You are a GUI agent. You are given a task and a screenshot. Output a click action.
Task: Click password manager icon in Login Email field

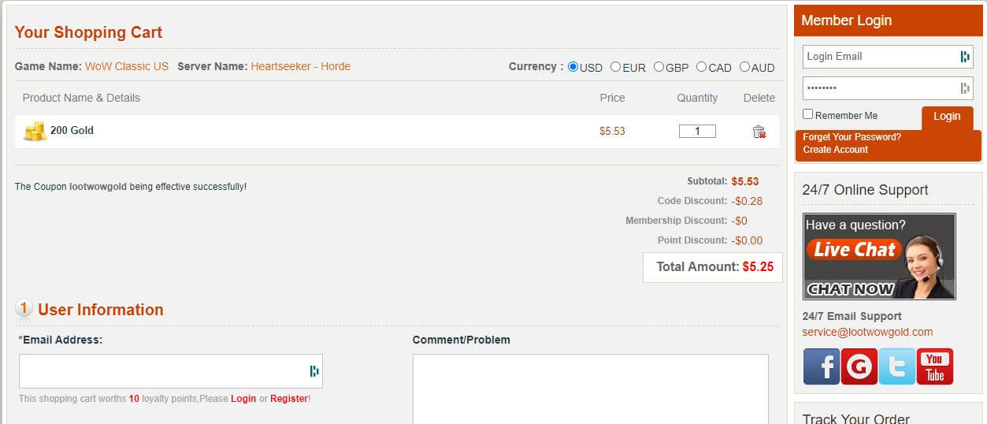pos(965,57)
